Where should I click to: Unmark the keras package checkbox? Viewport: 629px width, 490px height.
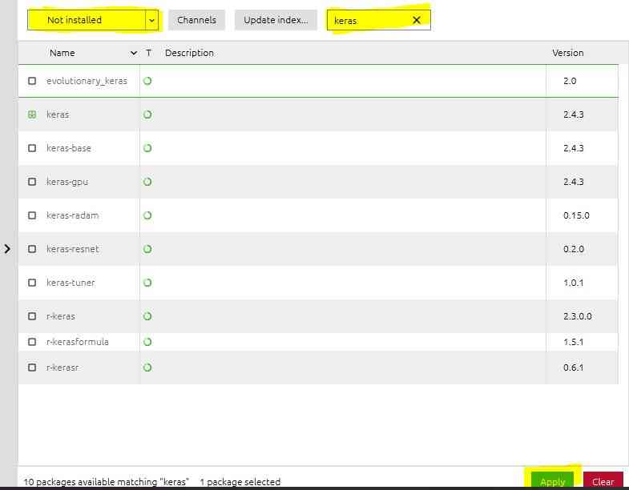(x=32, y=114)
